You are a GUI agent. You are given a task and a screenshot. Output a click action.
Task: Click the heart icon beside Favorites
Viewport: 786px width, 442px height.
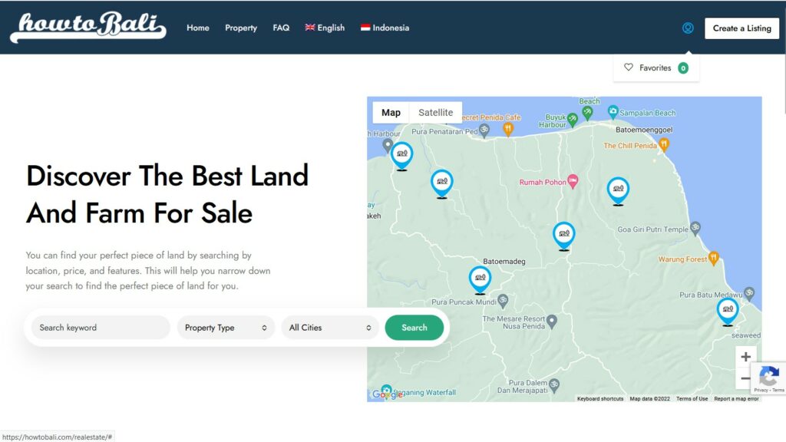(628, 68)
